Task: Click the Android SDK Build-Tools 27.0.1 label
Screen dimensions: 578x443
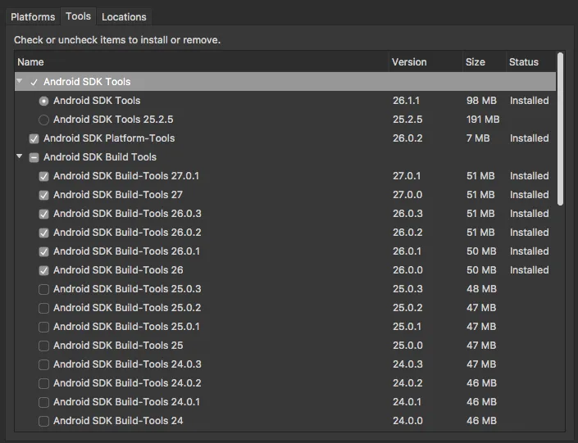Action: pyautogui.click(x=126, y=176)
